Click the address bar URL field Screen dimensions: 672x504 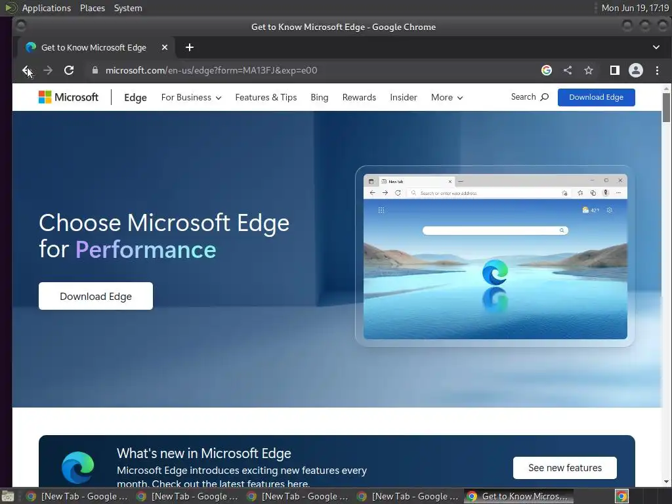[x=313, y=70]
